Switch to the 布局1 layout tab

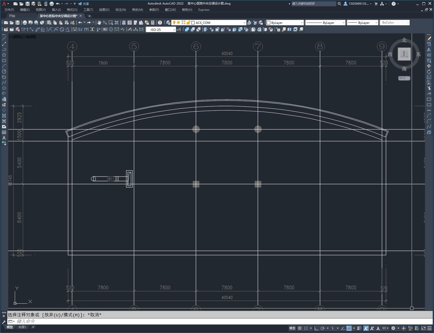22,327
